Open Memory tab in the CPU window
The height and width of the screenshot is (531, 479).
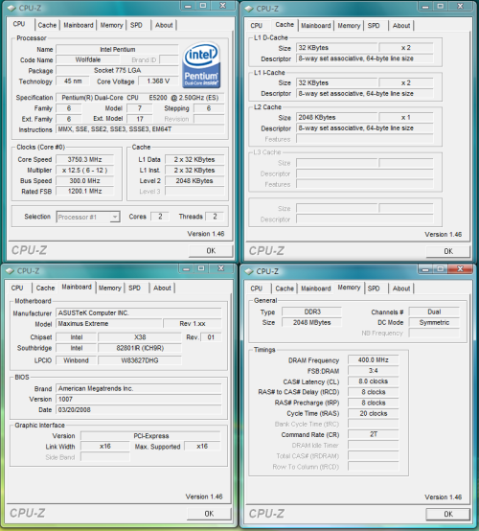[111, 25]
